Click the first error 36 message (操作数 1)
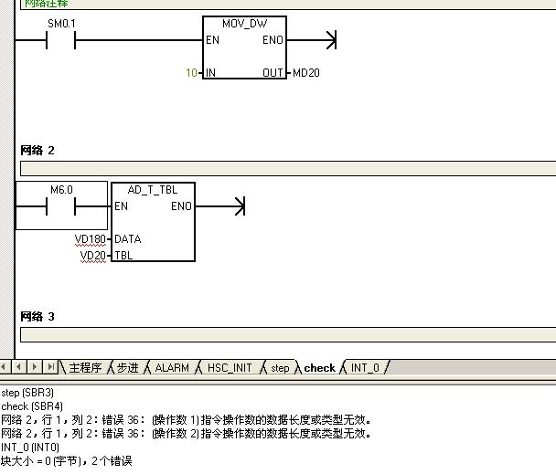The width and height of the screenshot is (556, 474). pos(187,420)
